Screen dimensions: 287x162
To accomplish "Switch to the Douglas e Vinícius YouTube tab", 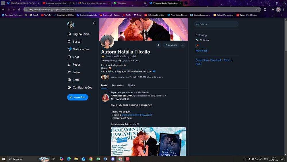I will pyautogui.click(x=57, y=3).
